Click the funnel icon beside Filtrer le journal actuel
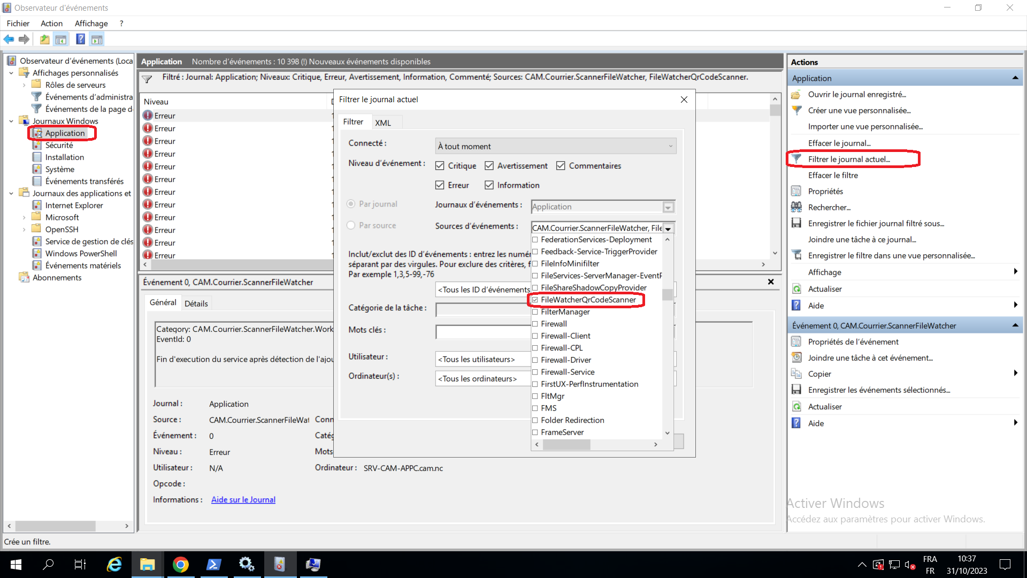 pos(796,159)
